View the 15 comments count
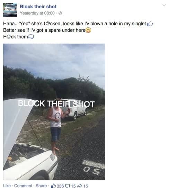The height and width of the screenshot is (190, 169). (73, 186)
